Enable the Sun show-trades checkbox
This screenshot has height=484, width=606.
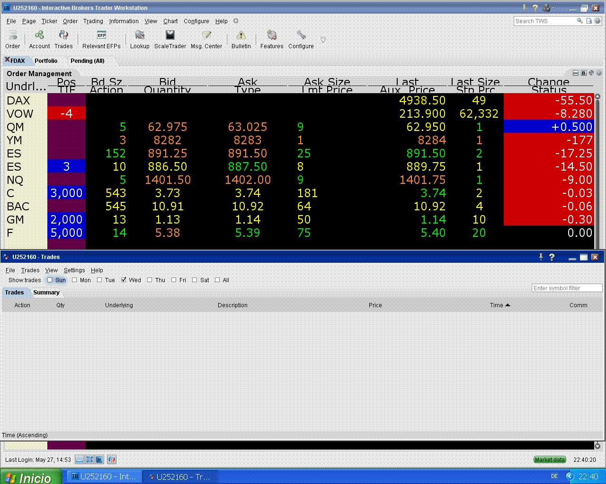point(50,280)
